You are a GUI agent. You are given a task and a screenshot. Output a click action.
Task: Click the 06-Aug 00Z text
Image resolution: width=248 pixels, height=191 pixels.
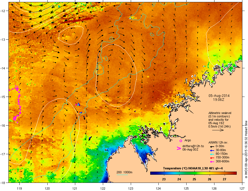190,149
